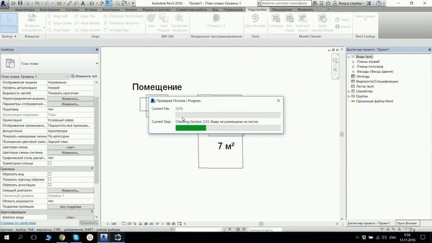Image resolution: width=432 pixels, height=243 pixels.
Task: Open Skype from the Windows taskbar
Action: tap(76, 237)
